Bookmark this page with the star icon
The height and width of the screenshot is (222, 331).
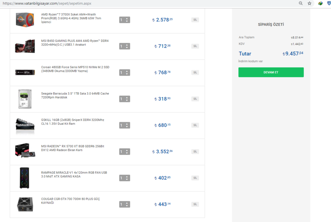pos(309,3)
